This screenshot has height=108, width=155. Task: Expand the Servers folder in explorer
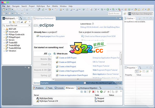(x=4, y=40)
